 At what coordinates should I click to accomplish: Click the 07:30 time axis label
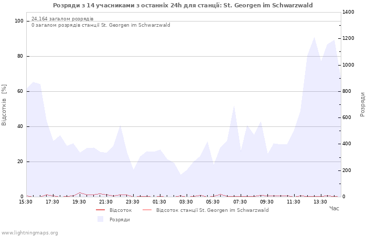(240, 202)
